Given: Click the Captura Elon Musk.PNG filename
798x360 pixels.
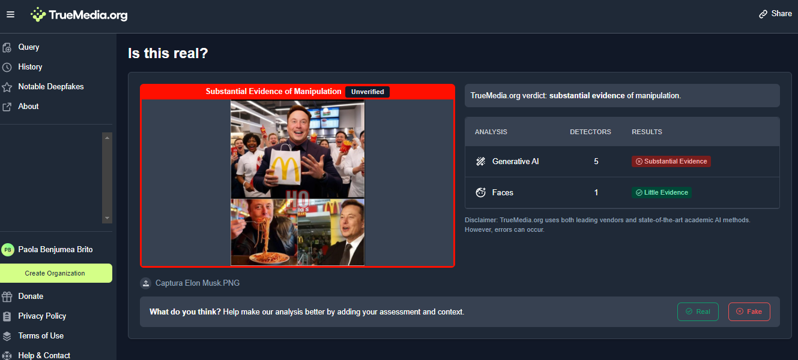Looking at the screenshot, I should click(x=198, y=283).
